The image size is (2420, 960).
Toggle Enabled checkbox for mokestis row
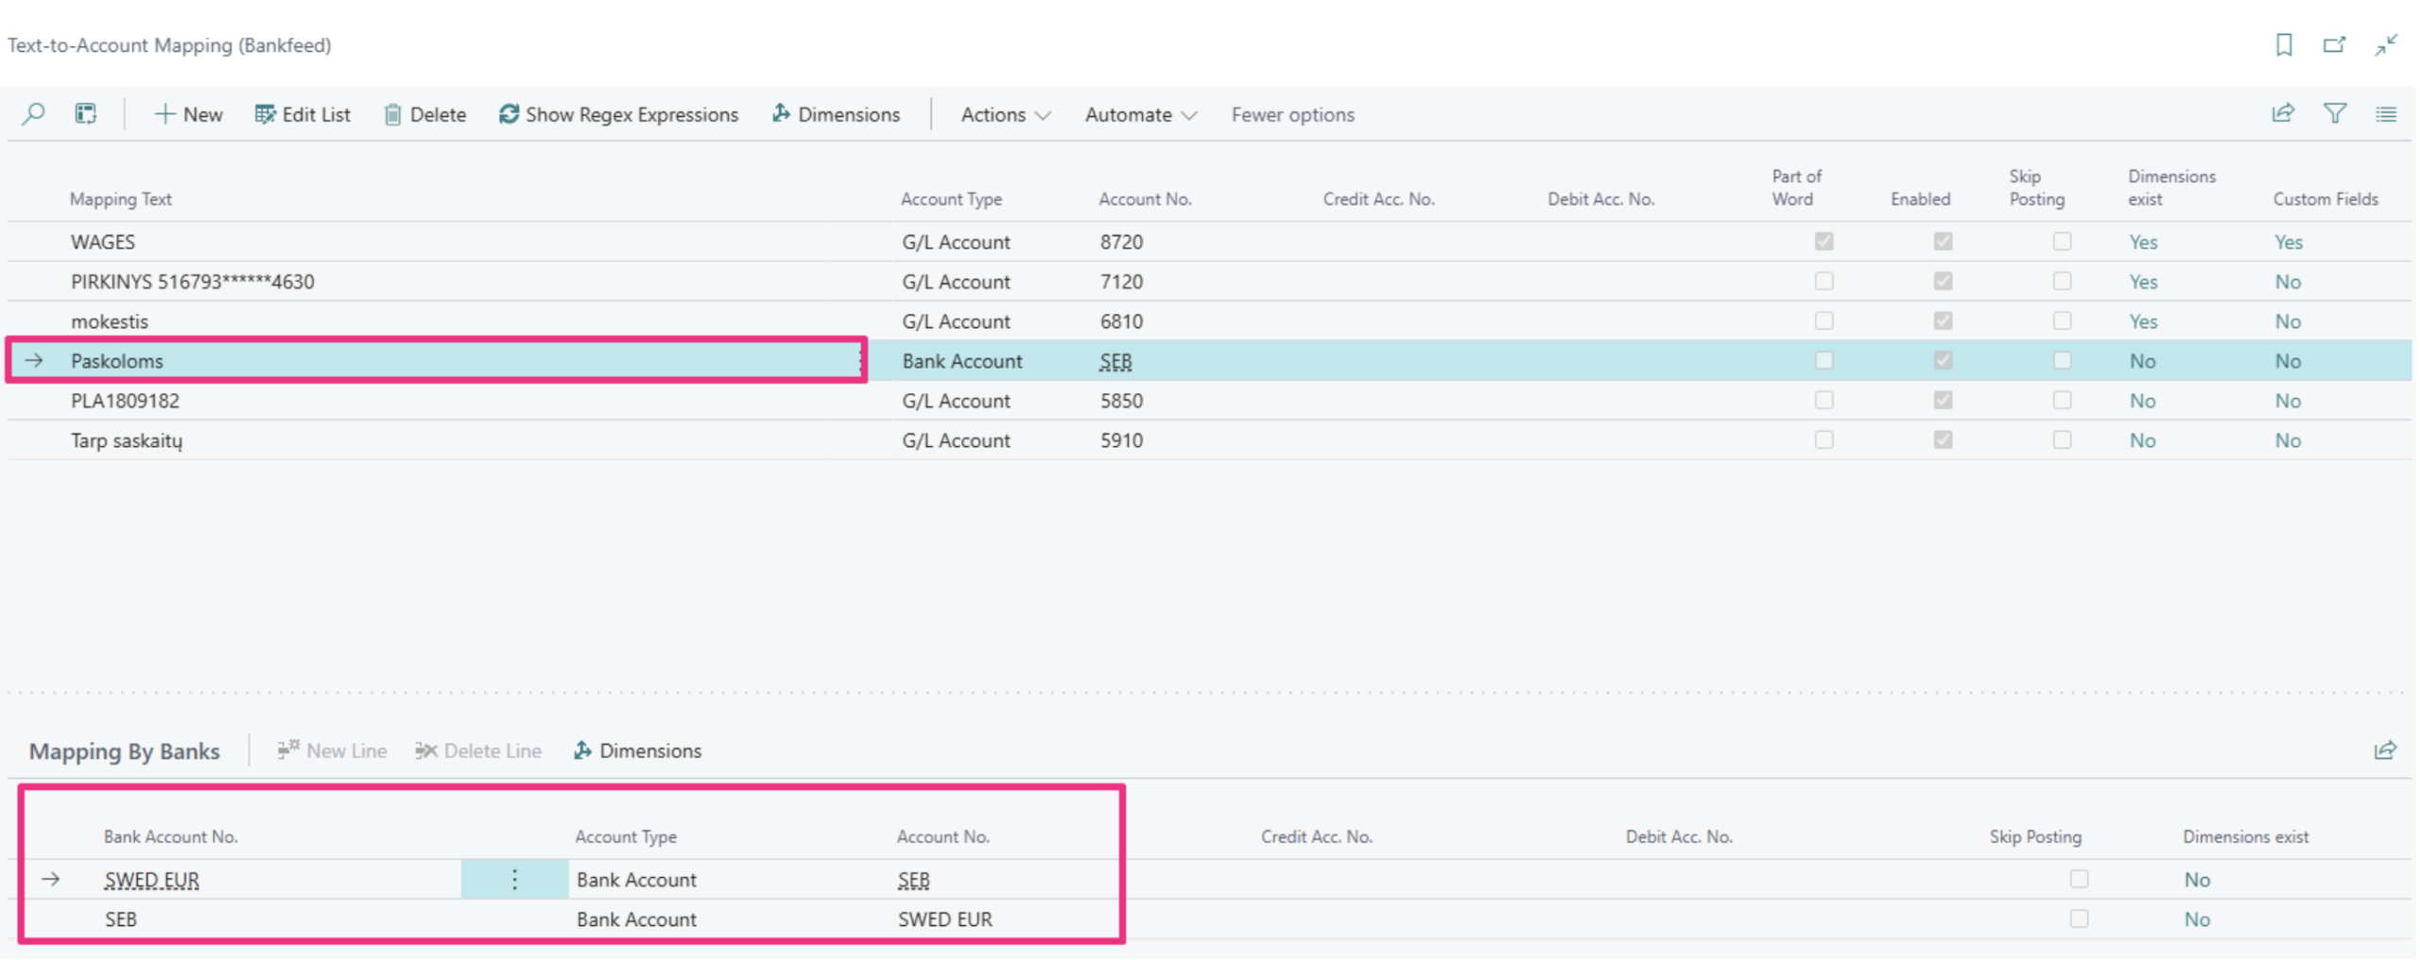[1943, 321]
